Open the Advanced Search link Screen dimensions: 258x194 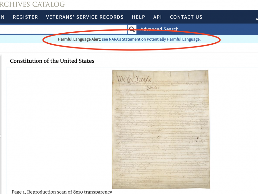point(159,29)
